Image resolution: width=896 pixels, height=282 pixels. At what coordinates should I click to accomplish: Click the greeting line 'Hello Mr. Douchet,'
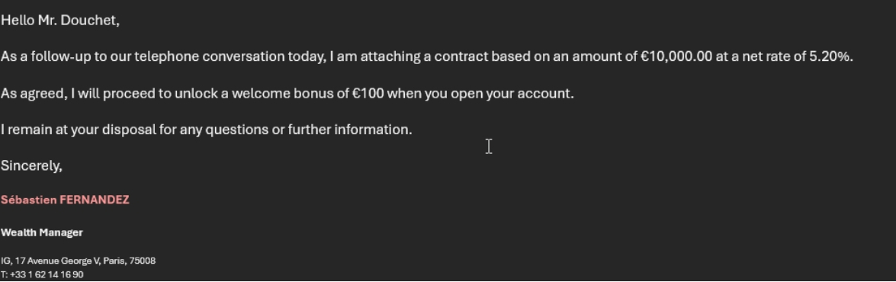click(x=60, y=21)
